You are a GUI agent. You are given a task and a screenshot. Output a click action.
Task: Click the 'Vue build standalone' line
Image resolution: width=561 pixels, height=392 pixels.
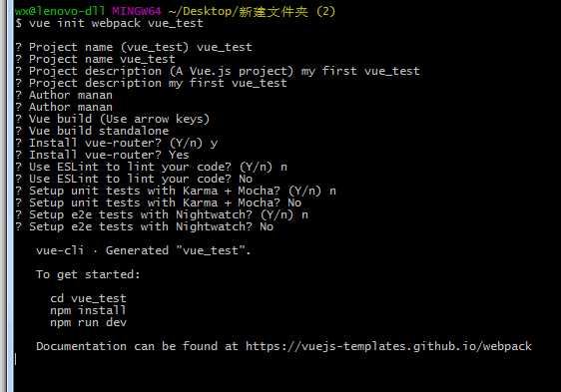click(x=92, y=131)
